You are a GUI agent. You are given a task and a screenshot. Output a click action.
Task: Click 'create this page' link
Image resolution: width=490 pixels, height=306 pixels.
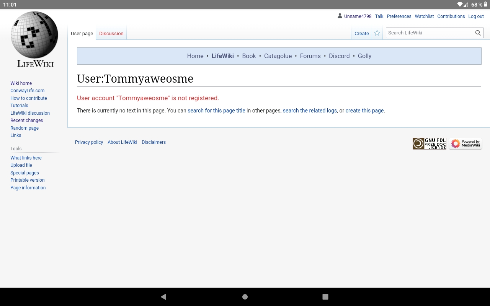point(364,111)
